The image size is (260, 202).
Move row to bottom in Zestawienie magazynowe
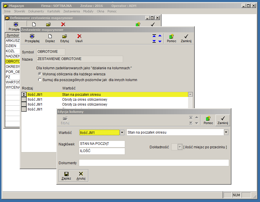(x=154, y=41)
